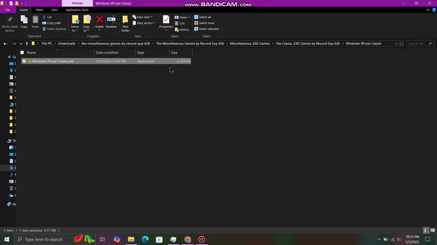Open the New item dropdown

pos(142,17)
